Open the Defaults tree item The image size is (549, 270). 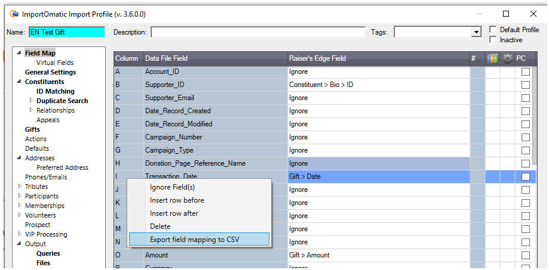coord(37,148)
